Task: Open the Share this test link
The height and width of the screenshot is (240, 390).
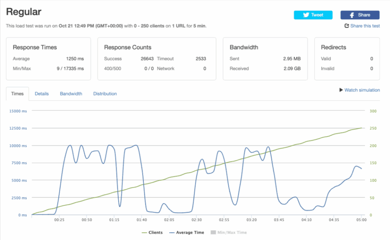Action: pyautogui.click(x=365, y=26)
